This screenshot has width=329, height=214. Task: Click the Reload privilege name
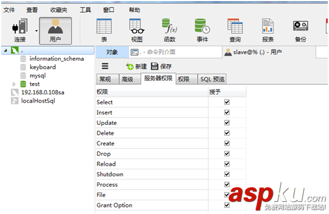click(x=106, y=164)
